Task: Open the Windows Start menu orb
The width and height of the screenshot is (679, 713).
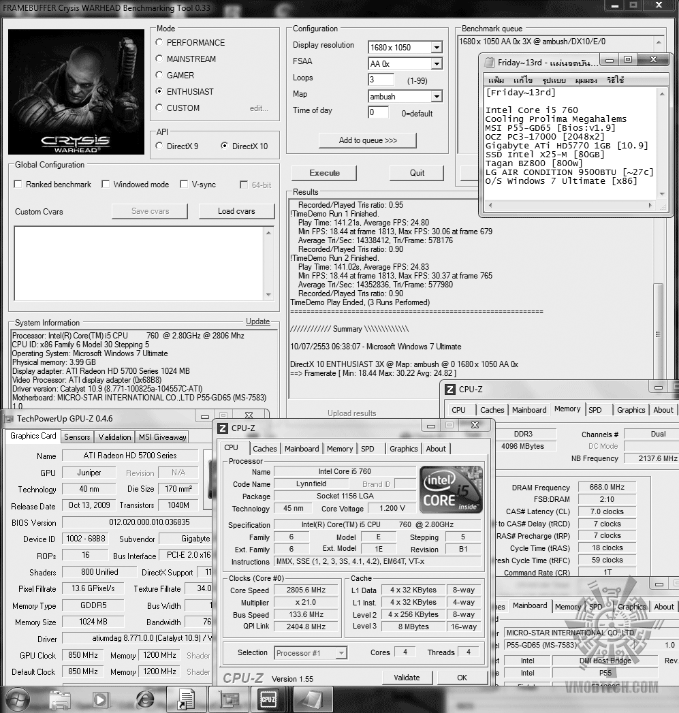Action: 17,699
